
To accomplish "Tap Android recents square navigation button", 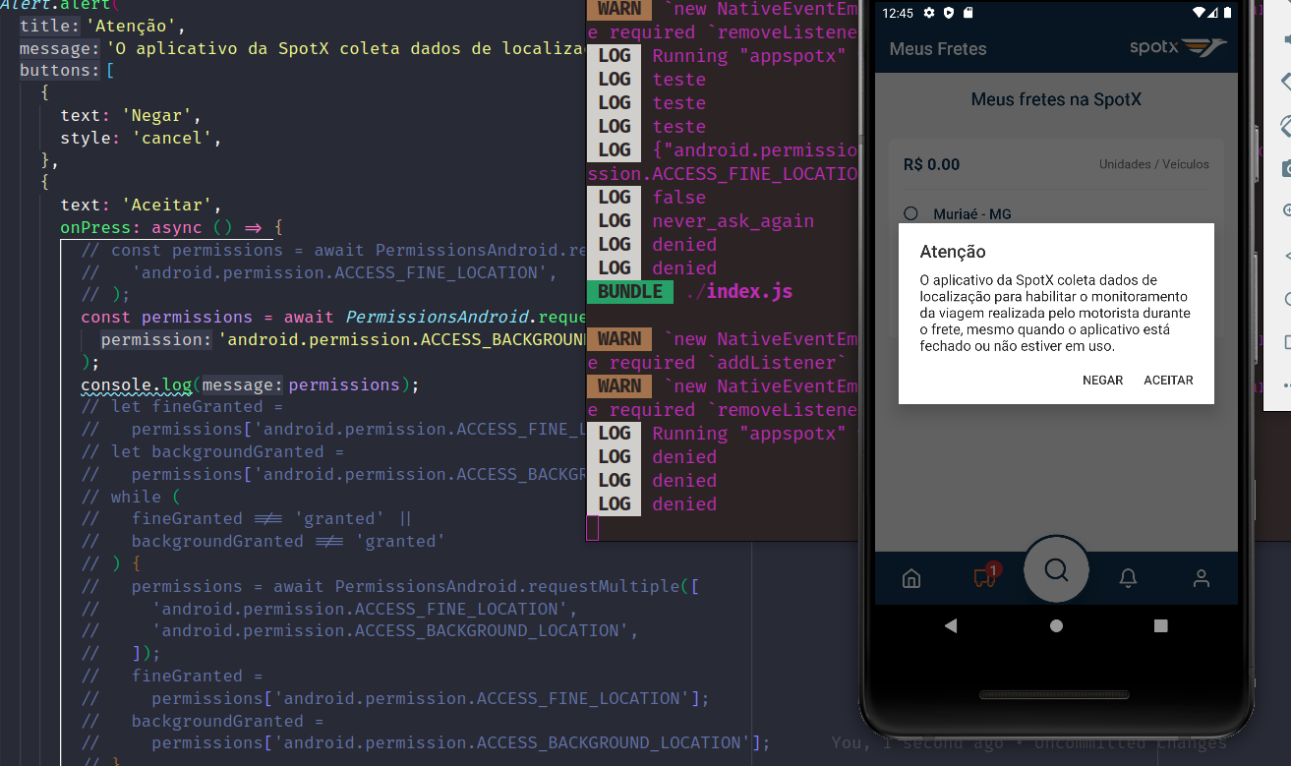I will pos(1160,625).
